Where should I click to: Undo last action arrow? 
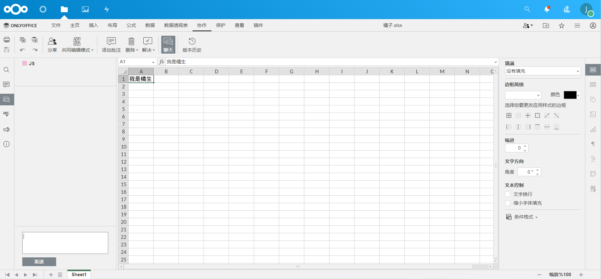pos(23,50)
